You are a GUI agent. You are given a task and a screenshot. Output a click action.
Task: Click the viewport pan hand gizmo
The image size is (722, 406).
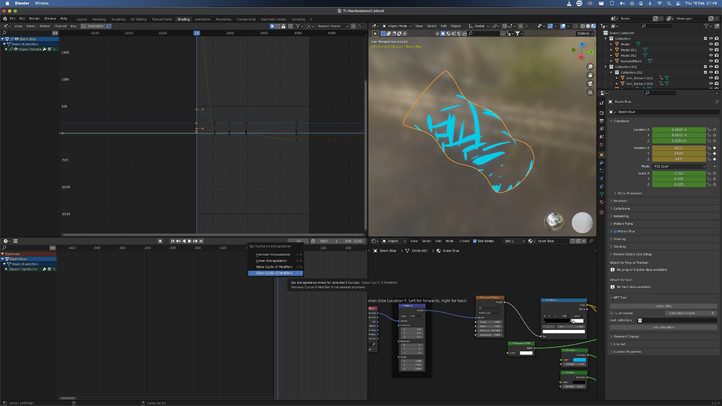590,75
